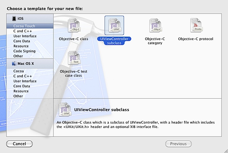Click the Mac OS X section header icon
228x153 pixels.
pos(14,63)
